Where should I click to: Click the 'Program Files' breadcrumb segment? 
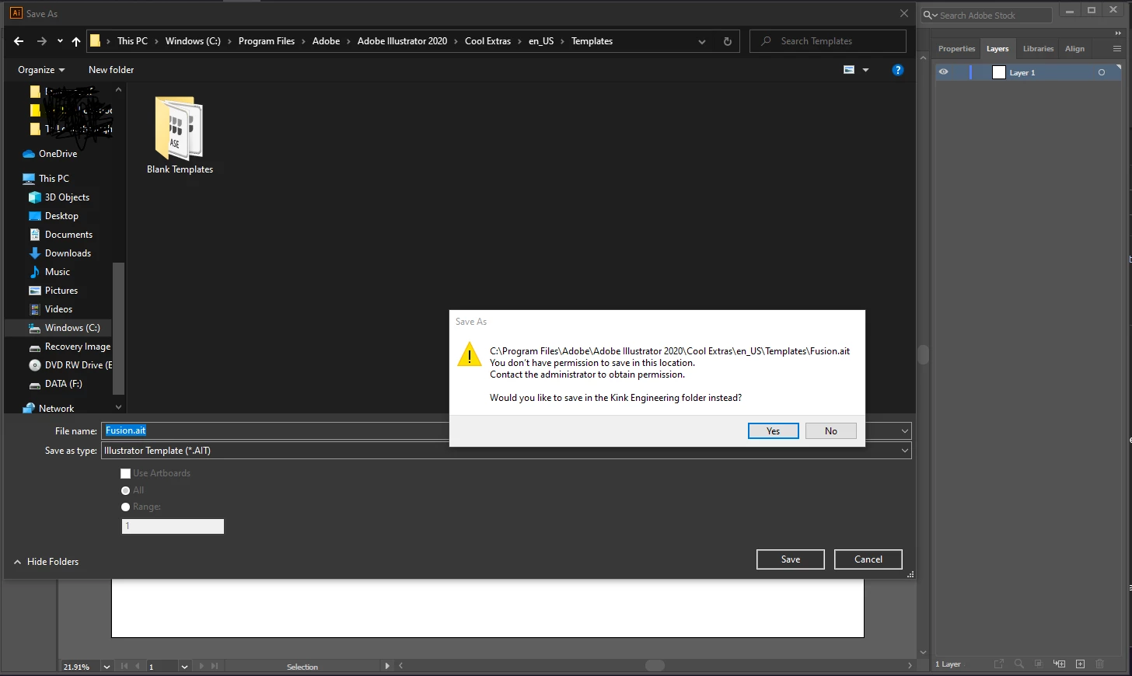pyautogui.click(x=267, y=41)
